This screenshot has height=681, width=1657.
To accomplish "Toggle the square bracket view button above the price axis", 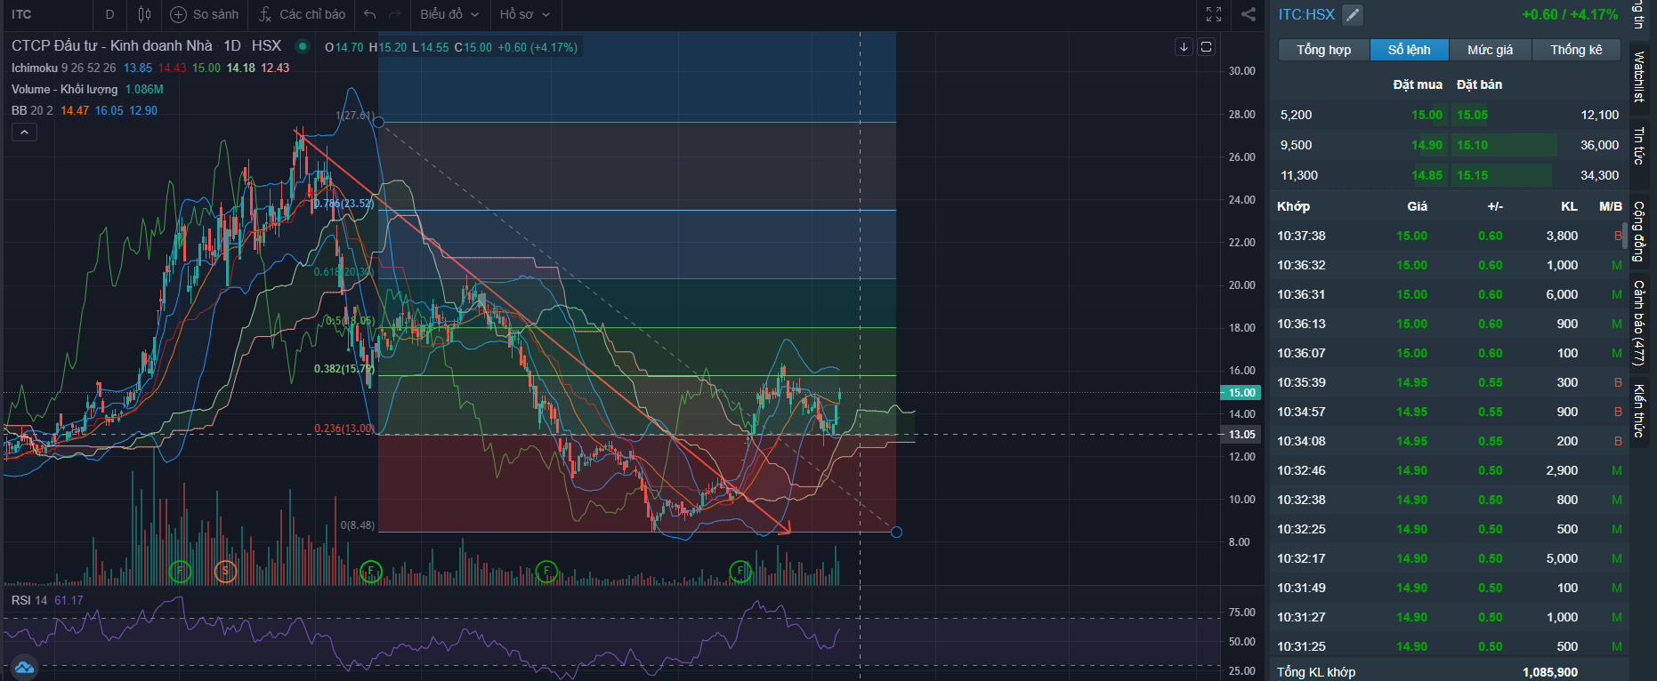I will 1207,47.
